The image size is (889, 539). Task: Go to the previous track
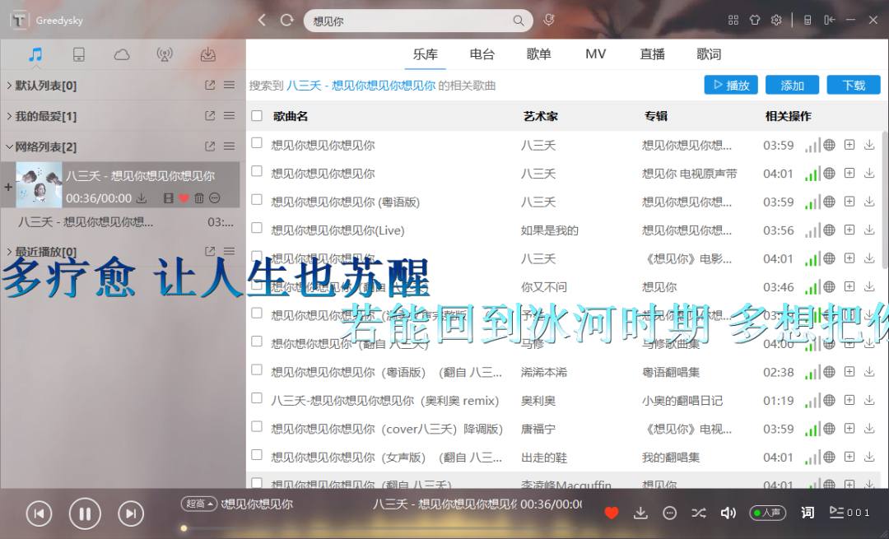click(x=40, y=513)
